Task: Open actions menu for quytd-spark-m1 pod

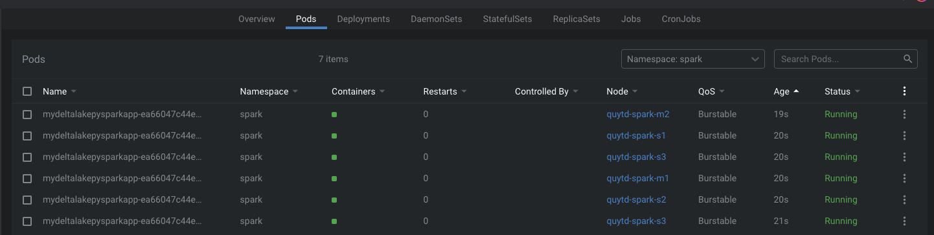Action: click(x=904, y=178)
